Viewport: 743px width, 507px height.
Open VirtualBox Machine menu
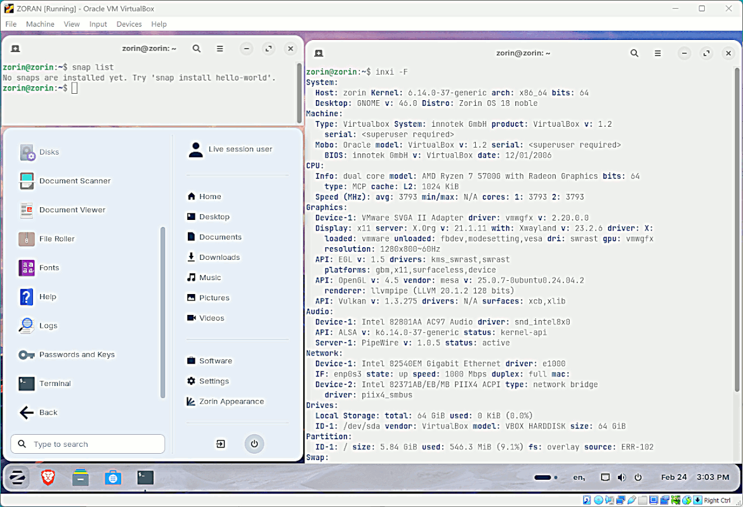click(x=40, y=24)
